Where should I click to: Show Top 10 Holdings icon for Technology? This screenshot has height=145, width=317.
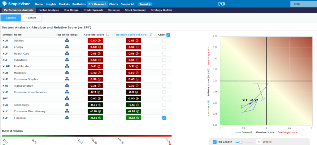click(67, 105)
